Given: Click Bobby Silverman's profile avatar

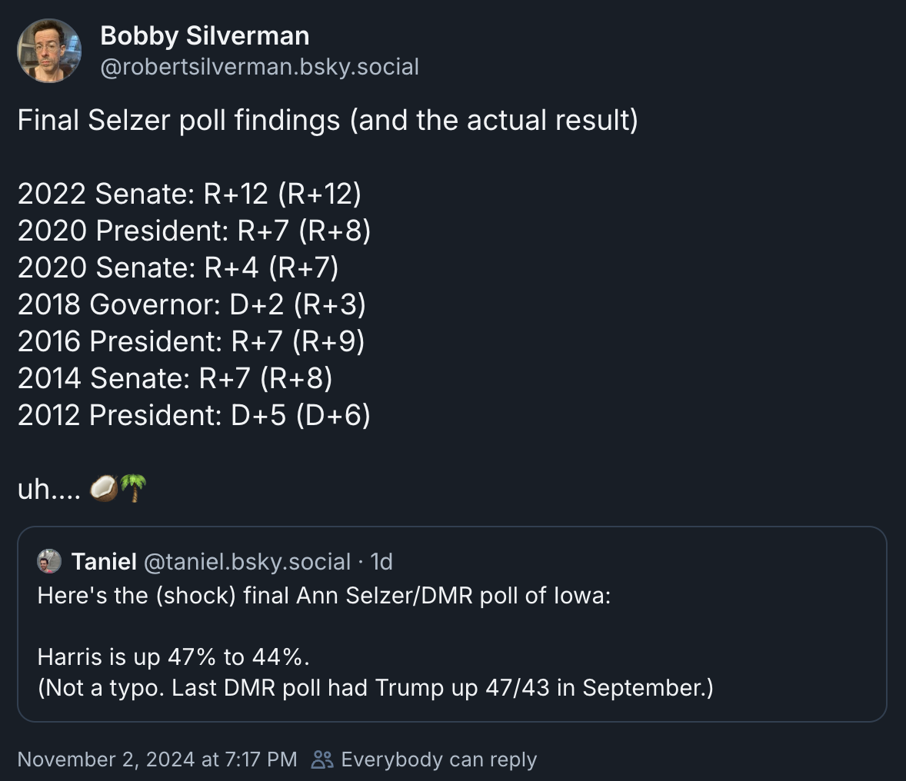Looking at the screenshot, I should tap(49, 51).
